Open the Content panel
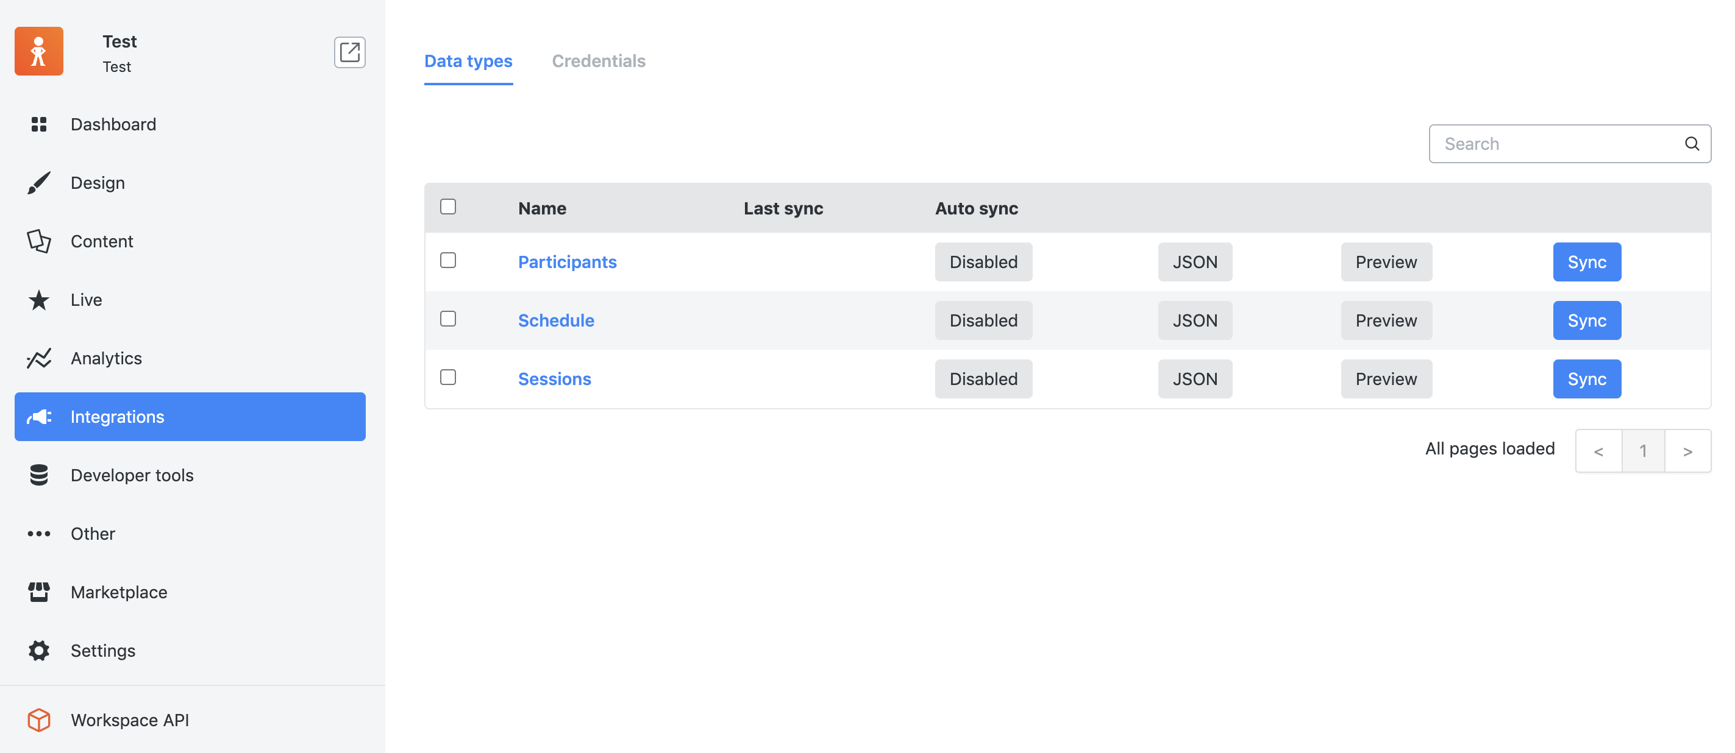 tap(102, 241)
